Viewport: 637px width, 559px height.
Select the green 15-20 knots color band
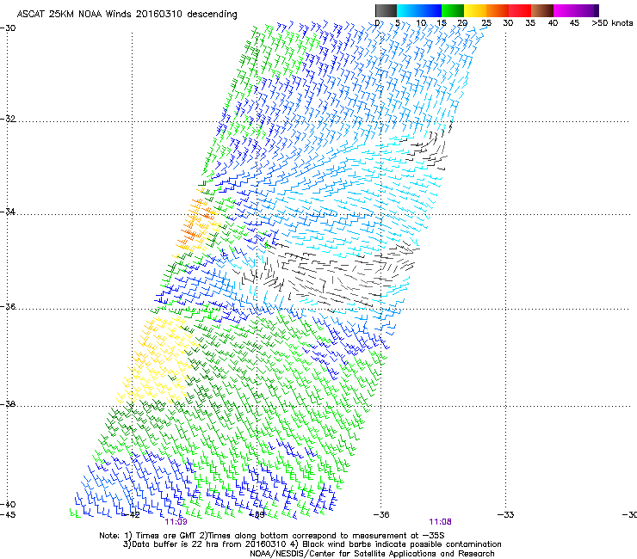coord(453,10)
